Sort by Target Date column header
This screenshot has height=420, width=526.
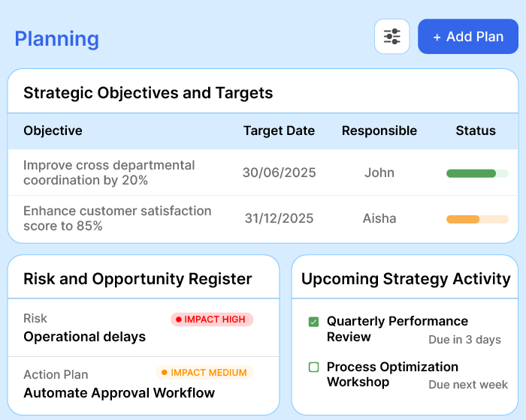[x=279, y=130]
